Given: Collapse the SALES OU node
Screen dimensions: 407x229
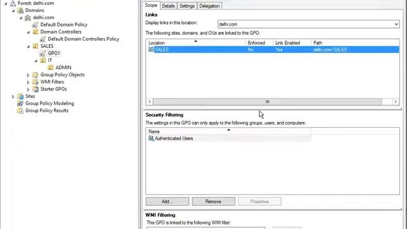Looking at the screenshot, I should (28, 46).
